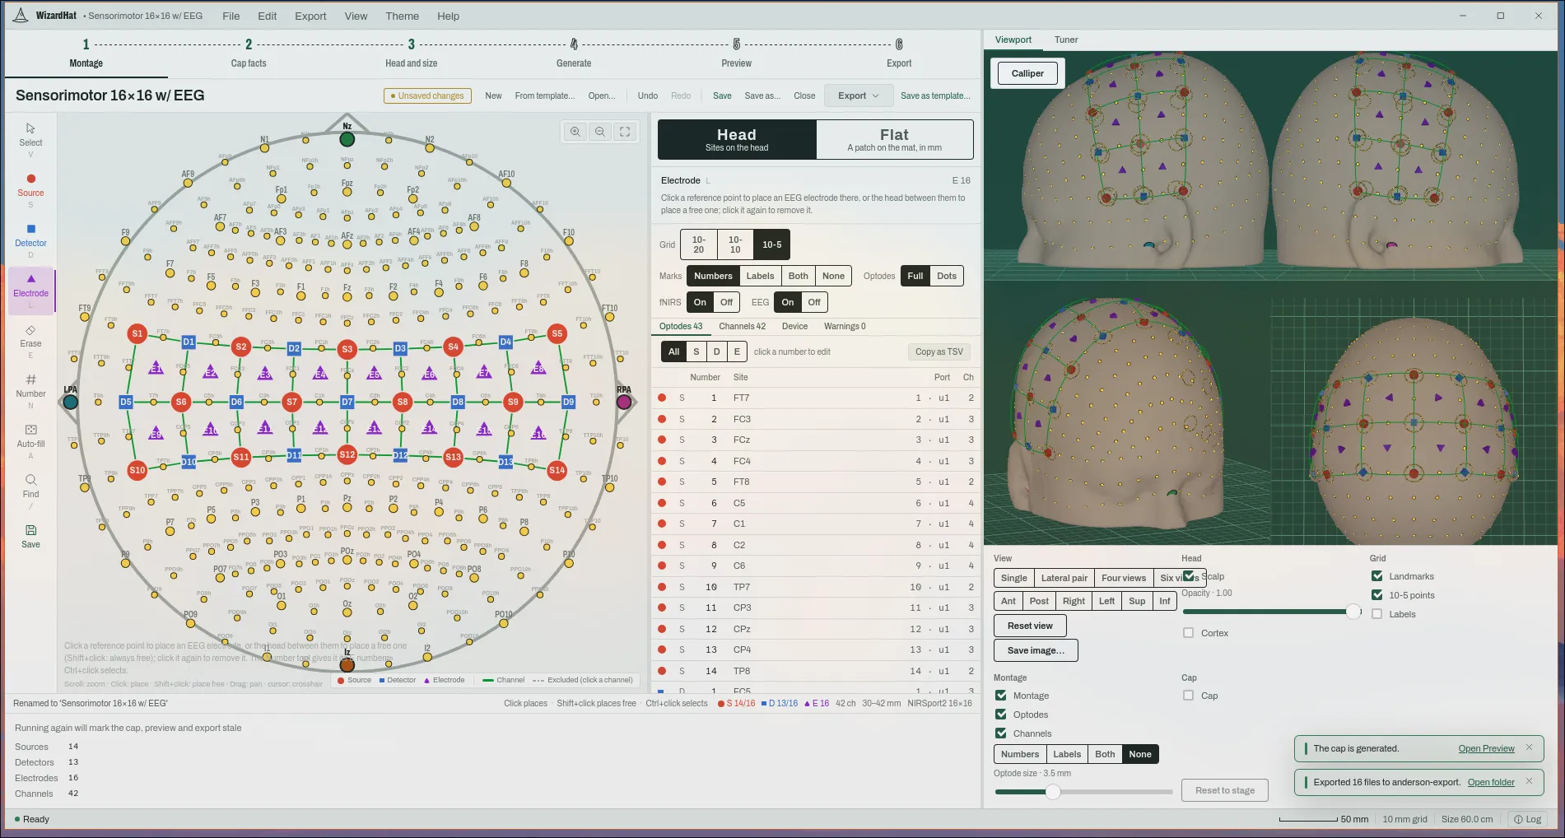Click the LPA landmark marker
The height and width of the screenshot is (838, 1565).
click(71, 402)
